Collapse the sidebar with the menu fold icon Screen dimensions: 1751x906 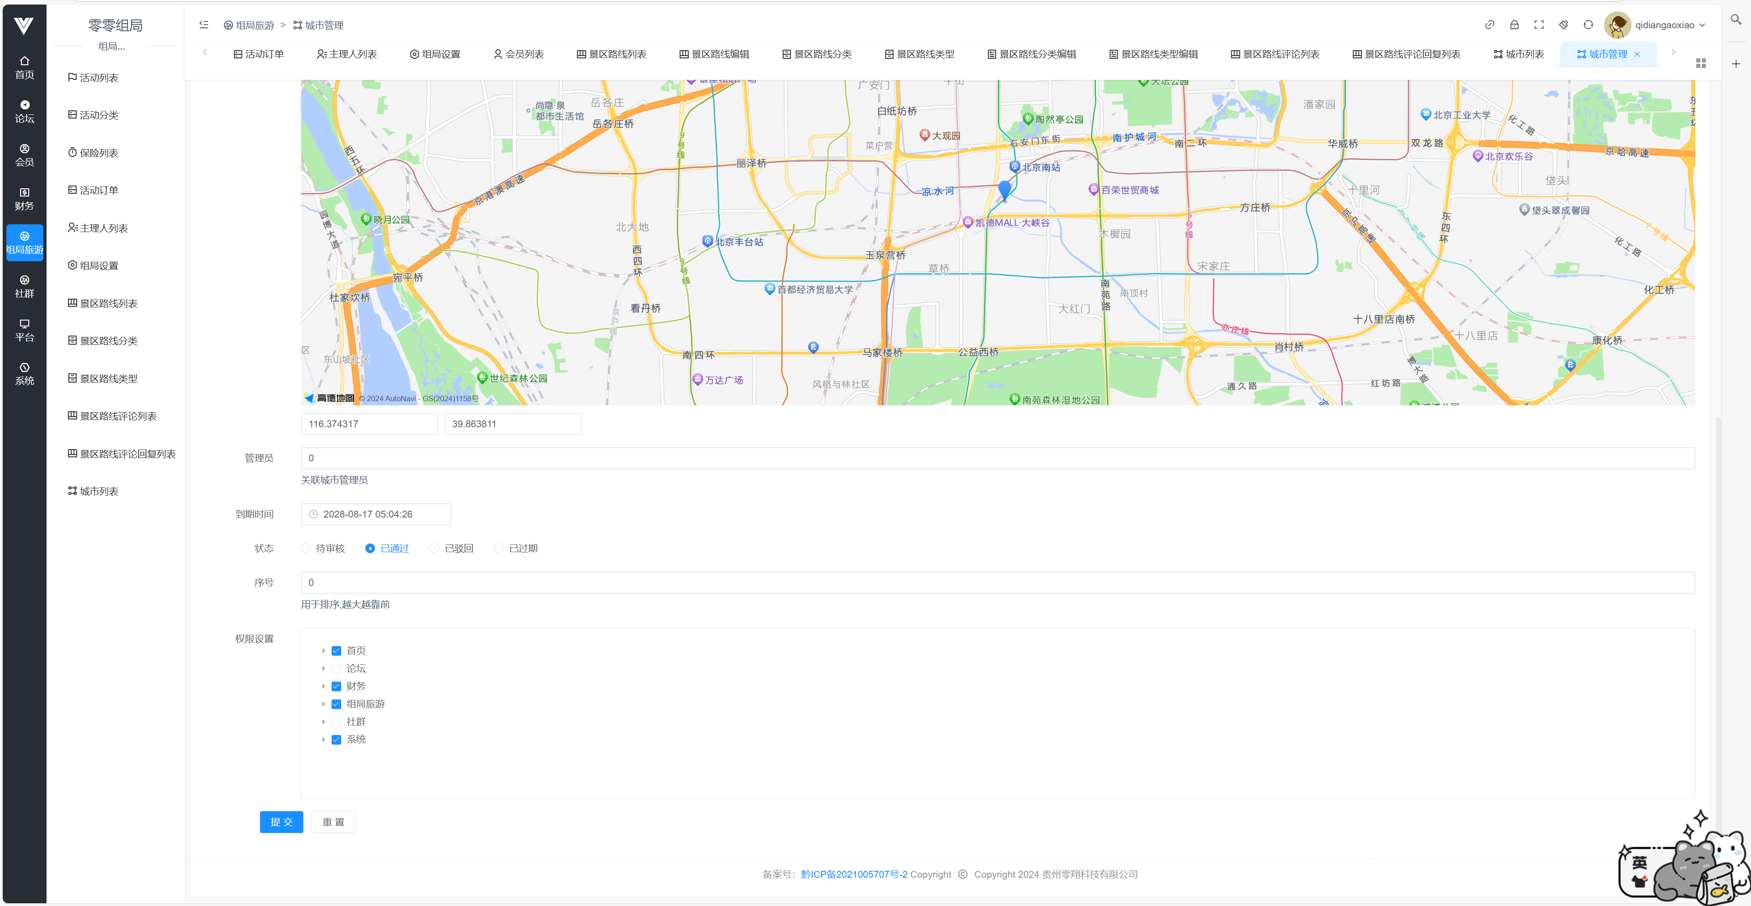click(x=204, y=25)
